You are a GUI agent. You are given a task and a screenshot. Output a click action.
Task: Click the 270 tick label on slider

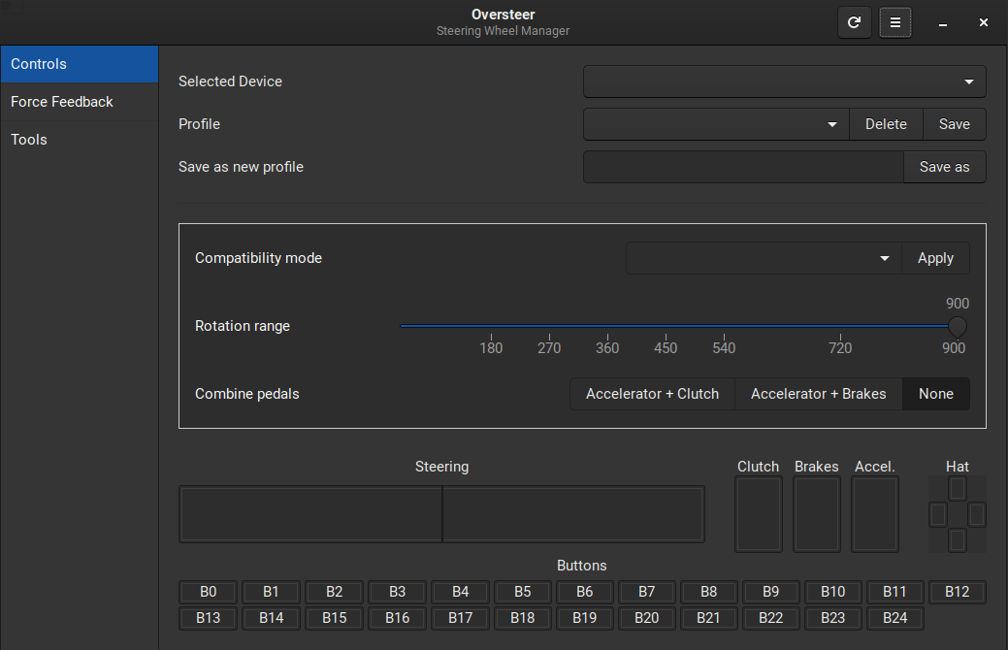click(x=549, y=348)
